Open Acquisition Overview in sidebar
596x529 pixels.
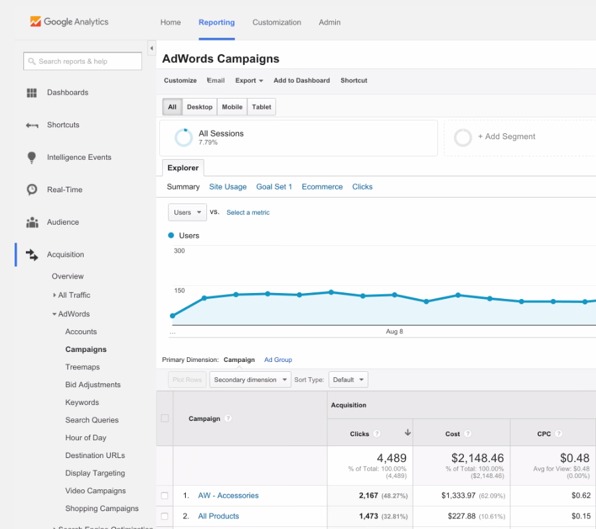pyautogui.click(x=68, y=276)
